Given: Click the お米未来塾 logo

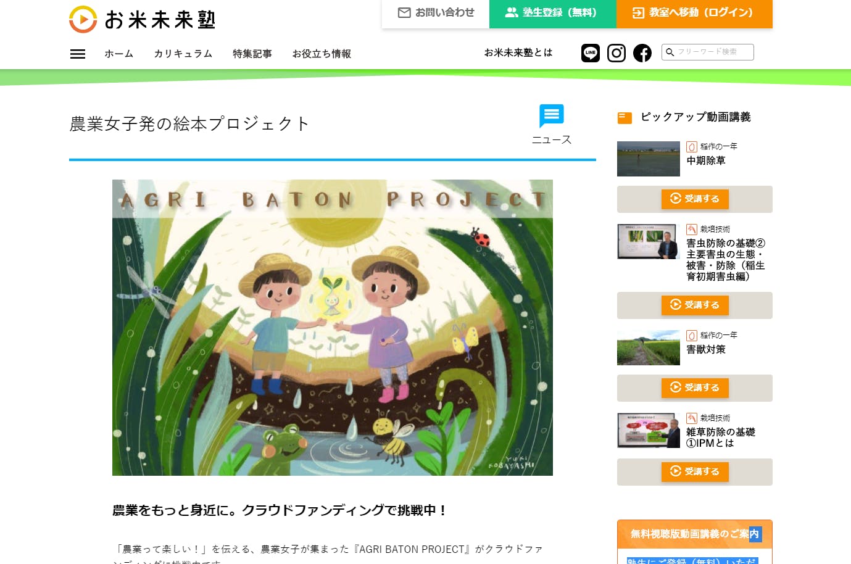Looking at the screenshot, I should point(143,19).
